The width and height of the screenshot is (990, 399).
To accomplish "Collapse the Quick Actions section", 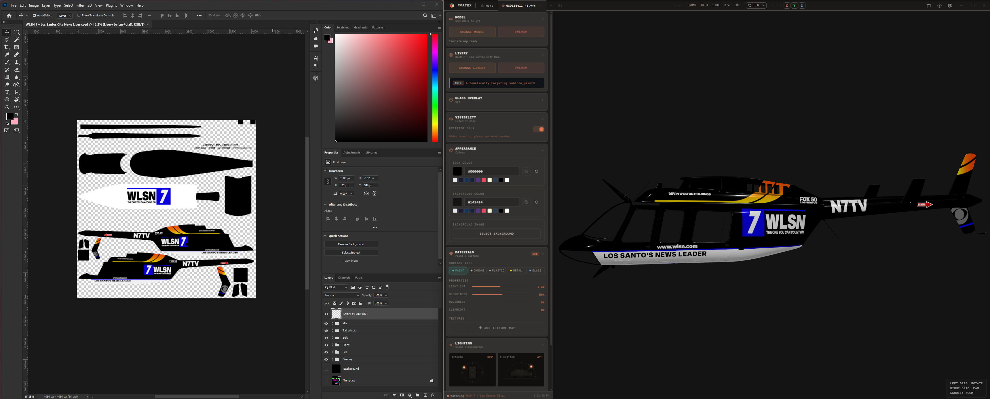I will pos(325,236).
